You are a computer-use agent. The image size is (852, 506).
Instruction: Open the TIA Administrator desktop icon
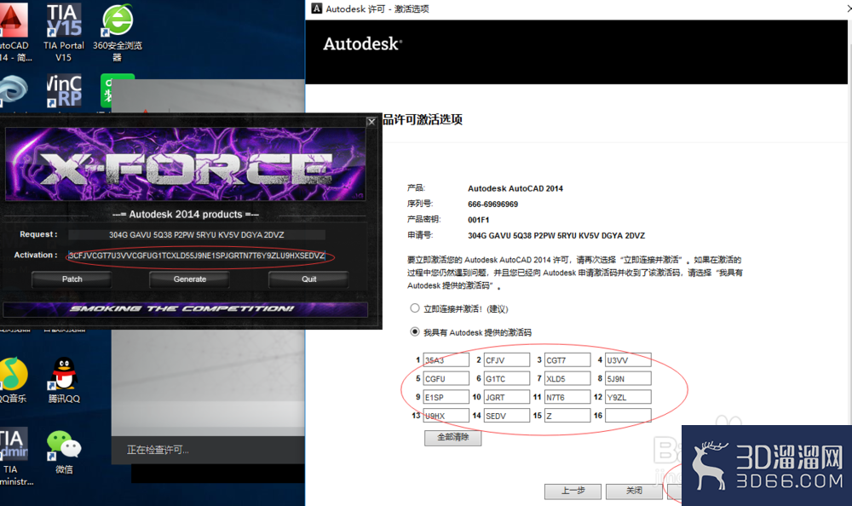point(15,457)
